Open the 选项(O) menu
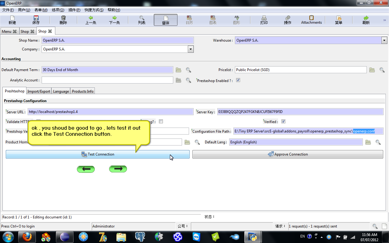389x243 pixels. tap(58, 10)
